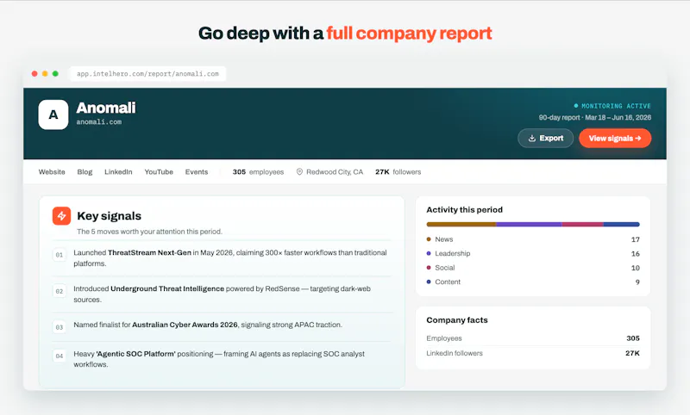This screenshot has width=690, height=415.
Task: Click the 04 number badge for Agentic SOC signal
Action: pos(60,356)
